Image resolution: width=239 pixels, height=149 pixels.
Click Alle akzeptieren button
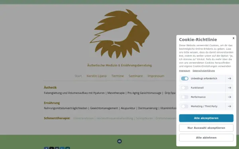pos(206,118)
